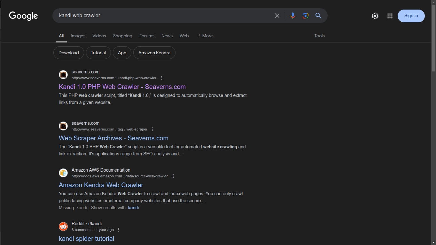The height and width of the screenshot is (245, 436).
Task: Select the App suggestion chip
Action: 122,53
